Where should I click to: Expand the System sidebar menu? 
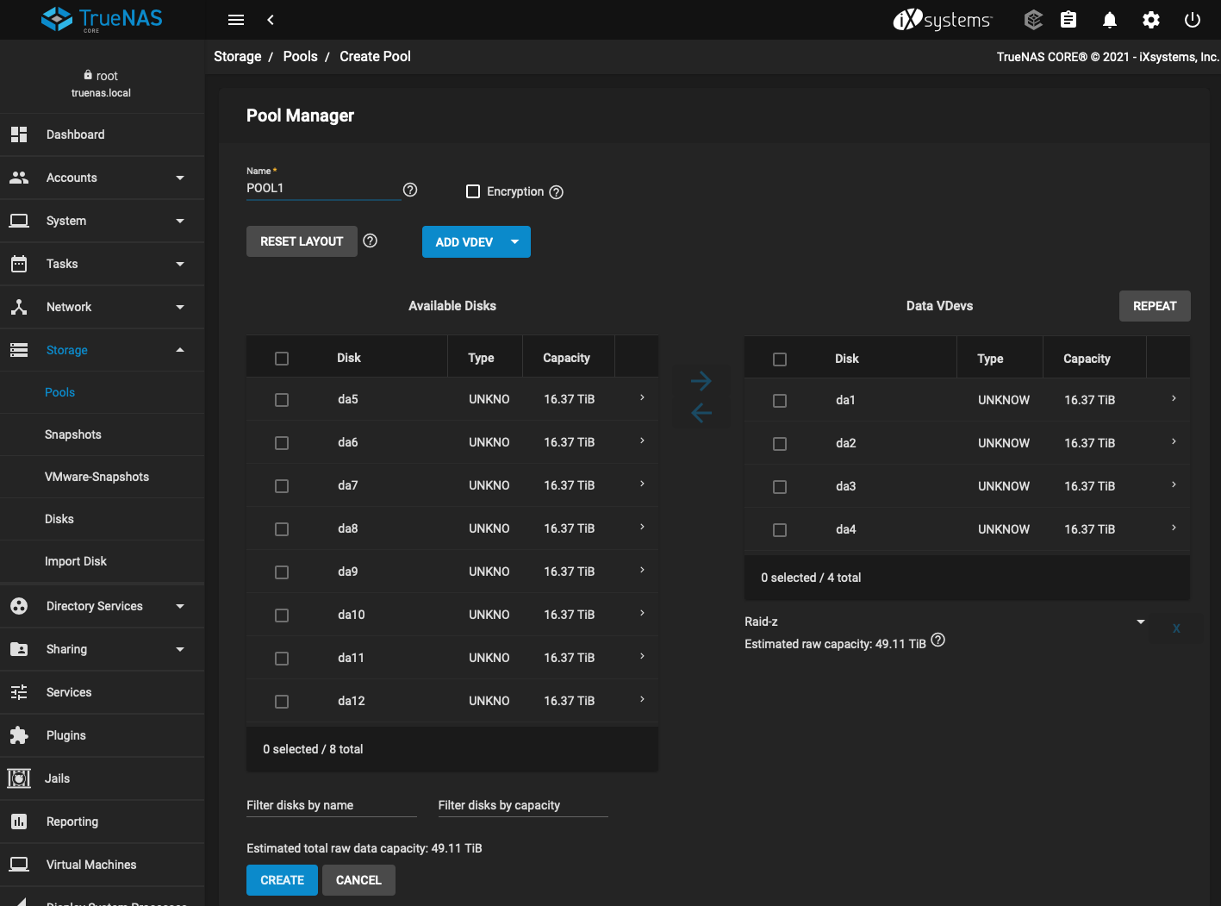click(x=102, y=221)
